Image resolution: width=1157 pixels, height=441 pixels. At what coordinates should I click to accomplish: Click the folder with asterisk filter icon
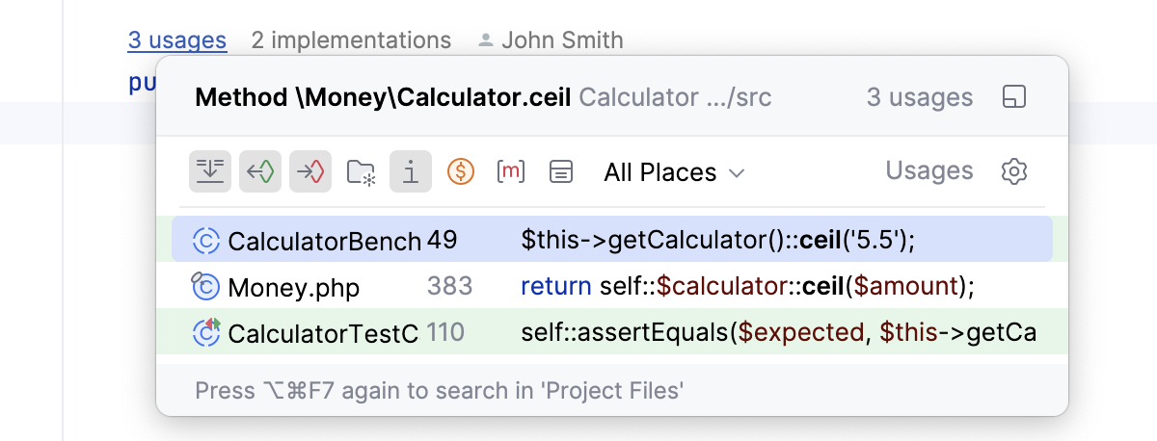tap(361, 172)
